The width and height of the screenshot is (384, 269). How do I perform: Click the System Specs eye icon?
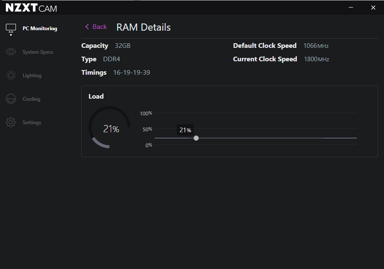point(11,52)
